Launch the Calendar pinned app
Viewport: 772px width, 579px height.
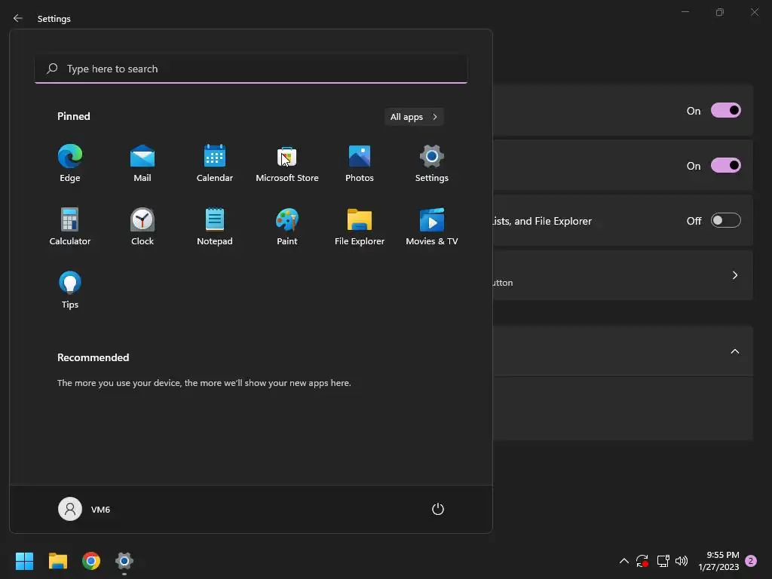click(215, 164)
